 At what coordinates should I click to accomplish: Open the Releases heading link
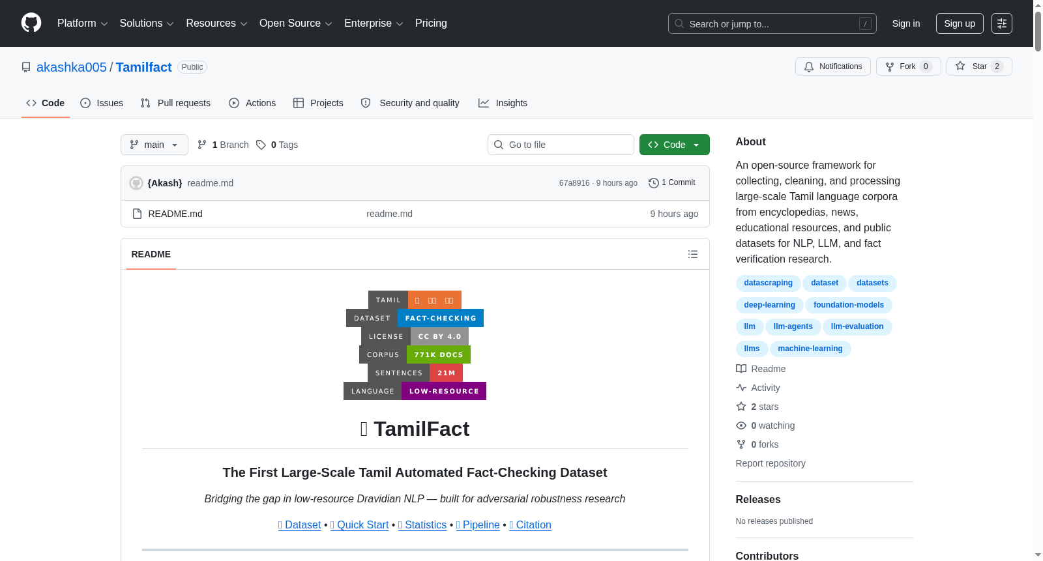[x=758, y=500]
